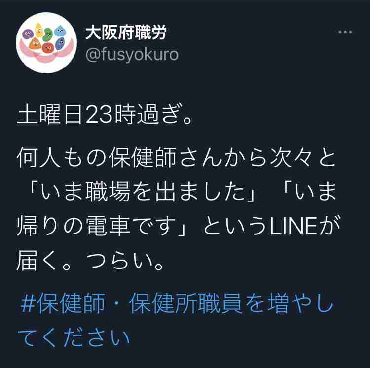This screenshot has height=368, width=370.
Task: Click the tweet line 土曜日23時過ぎ。
Action: click(105, 114)
